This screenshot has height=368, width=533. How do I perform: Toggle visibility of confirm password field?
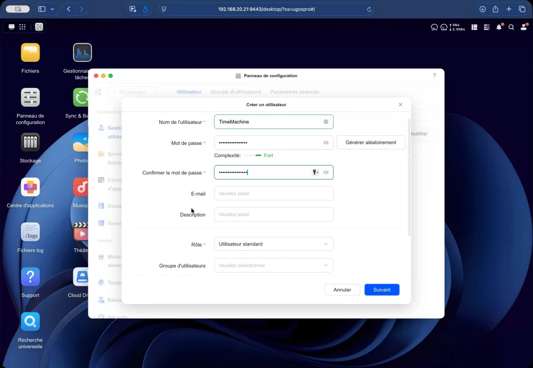[x=326, y=172]
